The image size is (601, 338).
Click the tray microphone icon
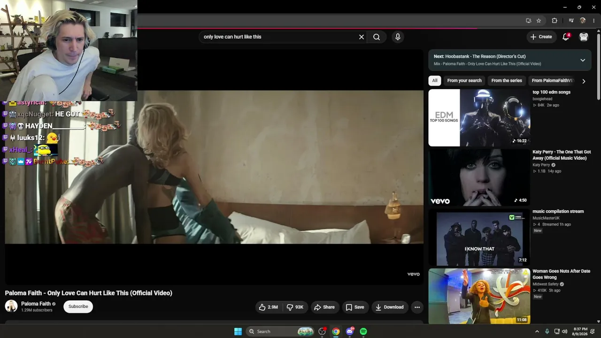click(547, 331)
